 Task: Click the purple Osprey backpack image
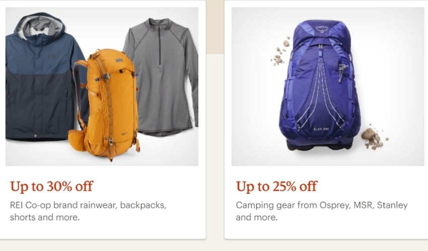pyautogui.click(x=319, y=86)
